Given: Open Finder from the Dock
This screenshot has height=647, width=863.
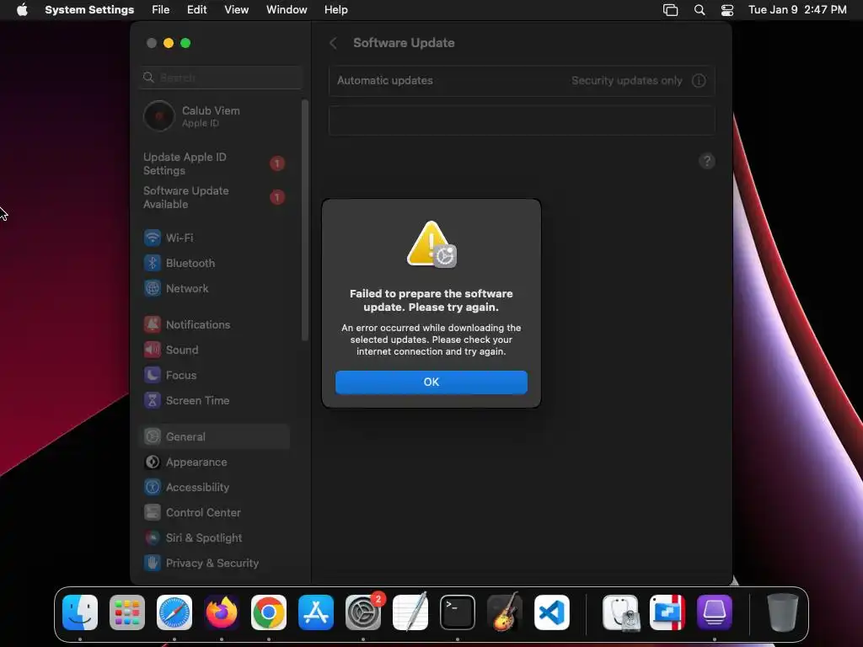Looking at the screenshot, I should pos(80,612).
